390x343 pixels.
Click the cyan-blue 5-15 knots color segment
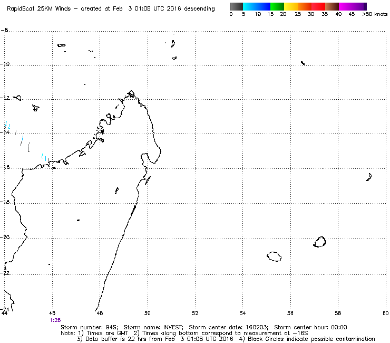[257, 6]
